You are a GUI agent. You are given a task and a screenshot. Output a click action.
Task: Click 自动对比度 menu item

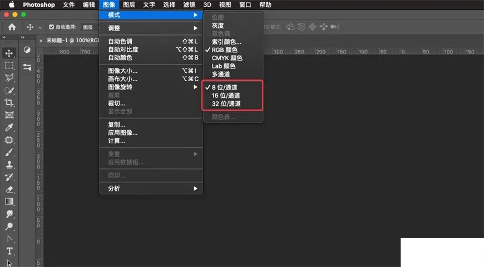tap(151, 50)
